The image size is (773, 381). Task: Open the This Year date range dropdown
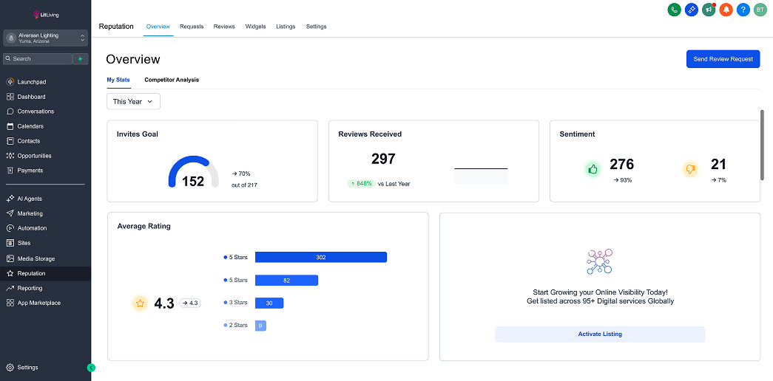[x=133, y=101]
